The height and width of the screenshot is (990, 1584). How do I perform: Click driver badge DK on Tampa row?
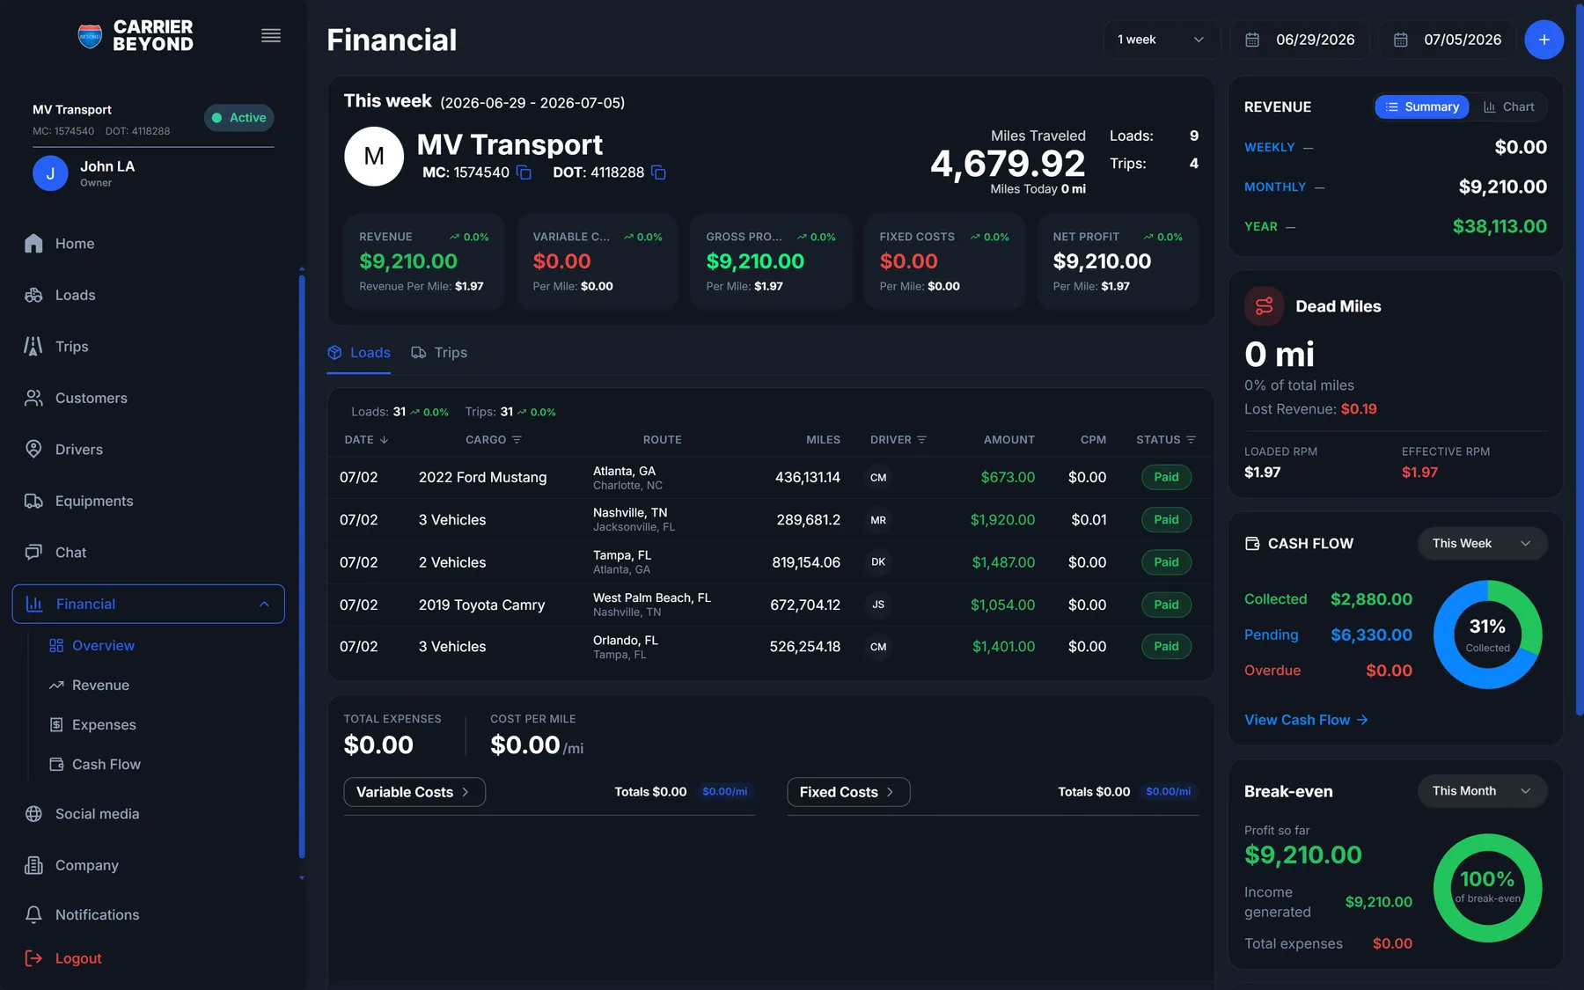[878, 562]
